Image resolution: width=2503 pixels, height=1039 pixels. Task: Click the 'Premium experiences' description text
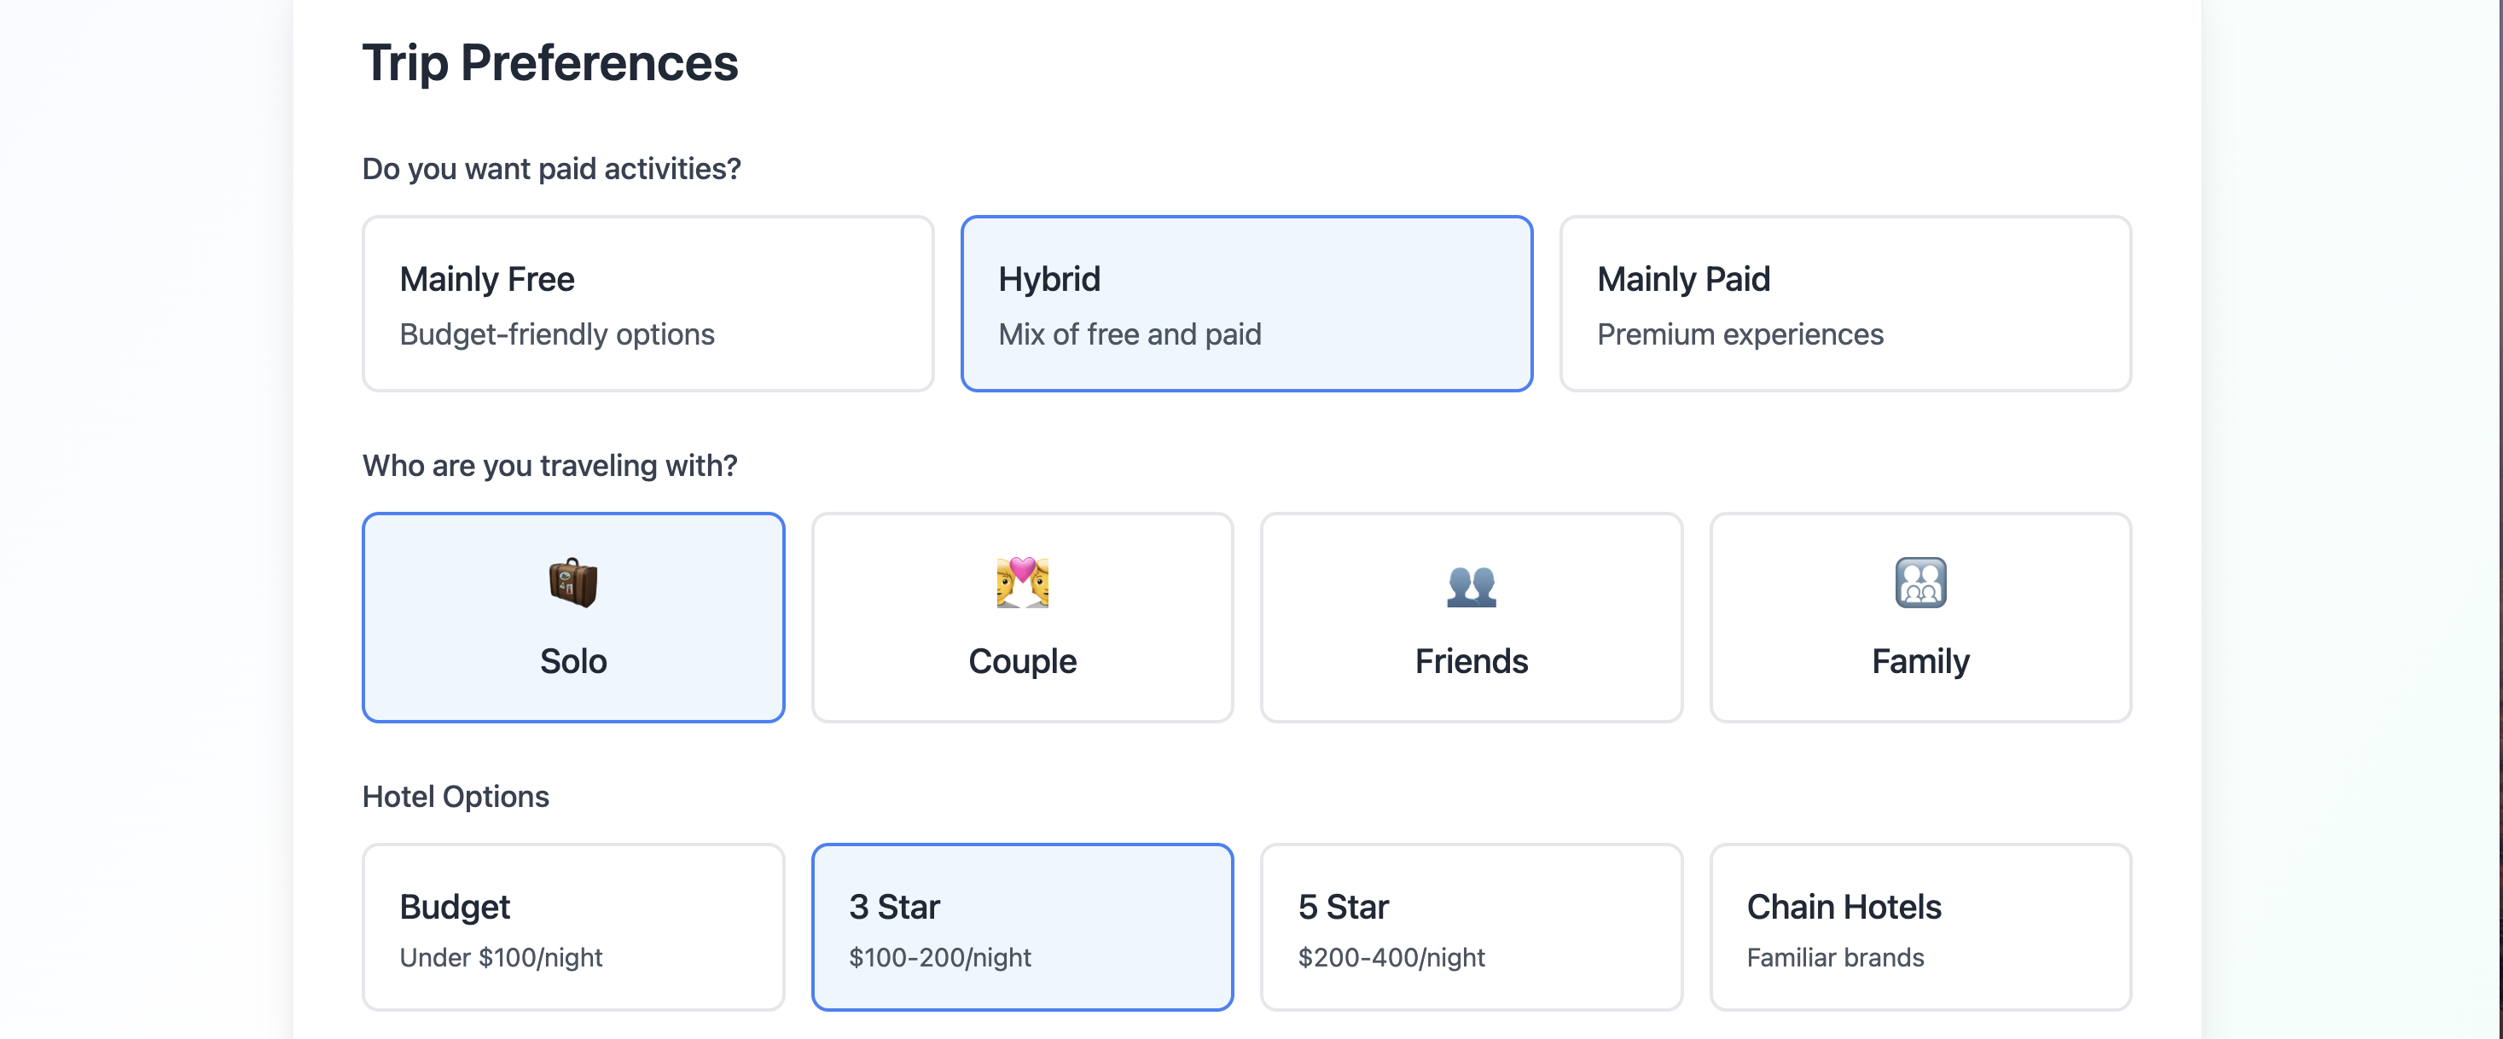pos(1739,334)
